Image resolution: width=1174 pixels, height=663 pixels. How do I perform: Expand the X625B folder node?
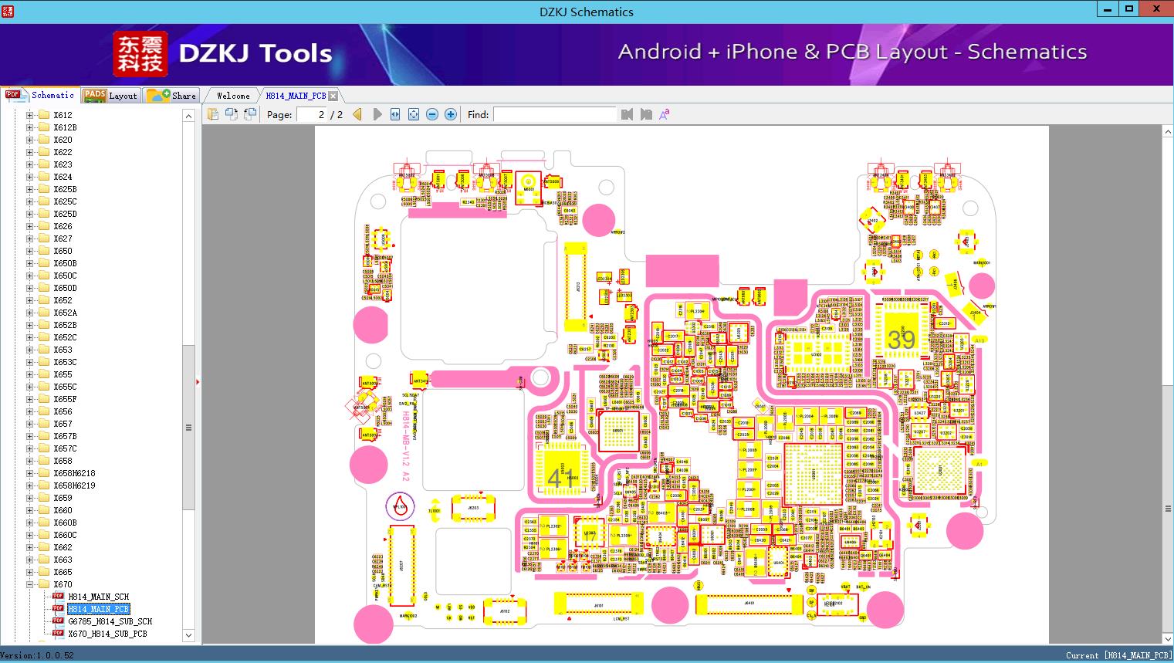click(30, 189)
